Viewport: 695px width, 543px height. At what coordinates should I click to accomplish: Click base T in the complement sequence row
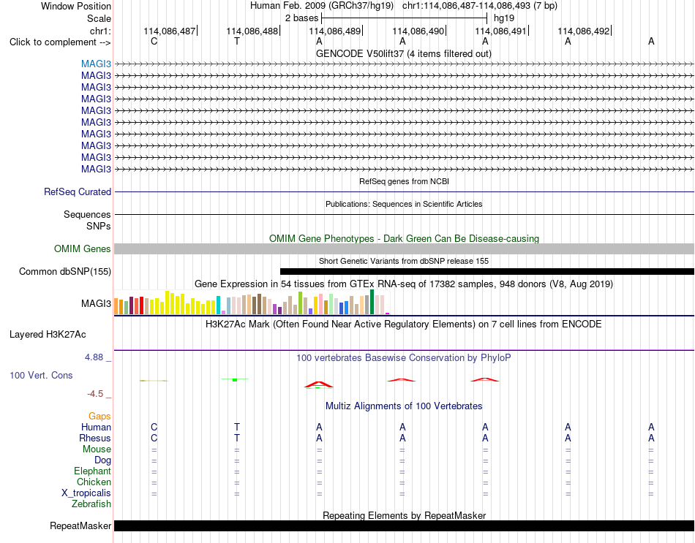(237, 41)
